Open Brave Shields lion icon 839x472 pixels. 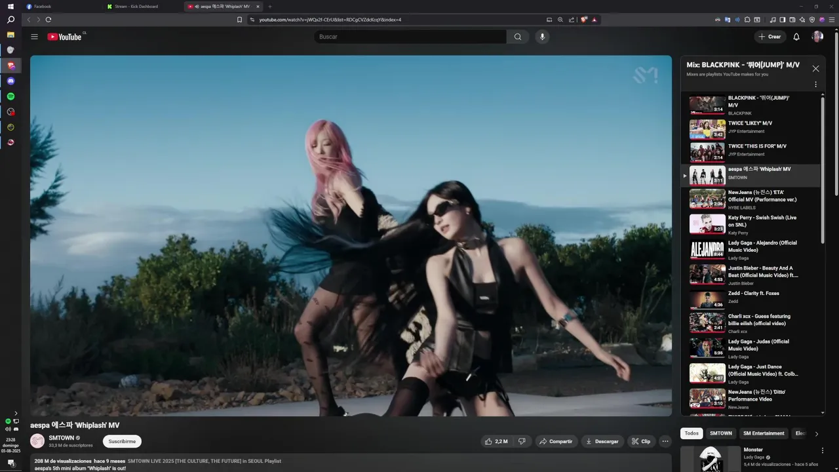[x=584, y=20]
